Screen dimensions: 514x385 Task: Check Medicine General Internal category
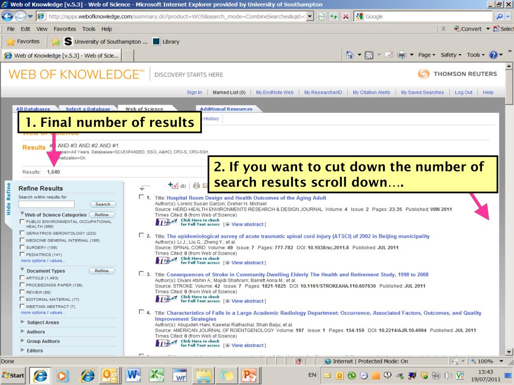(22, 240)
